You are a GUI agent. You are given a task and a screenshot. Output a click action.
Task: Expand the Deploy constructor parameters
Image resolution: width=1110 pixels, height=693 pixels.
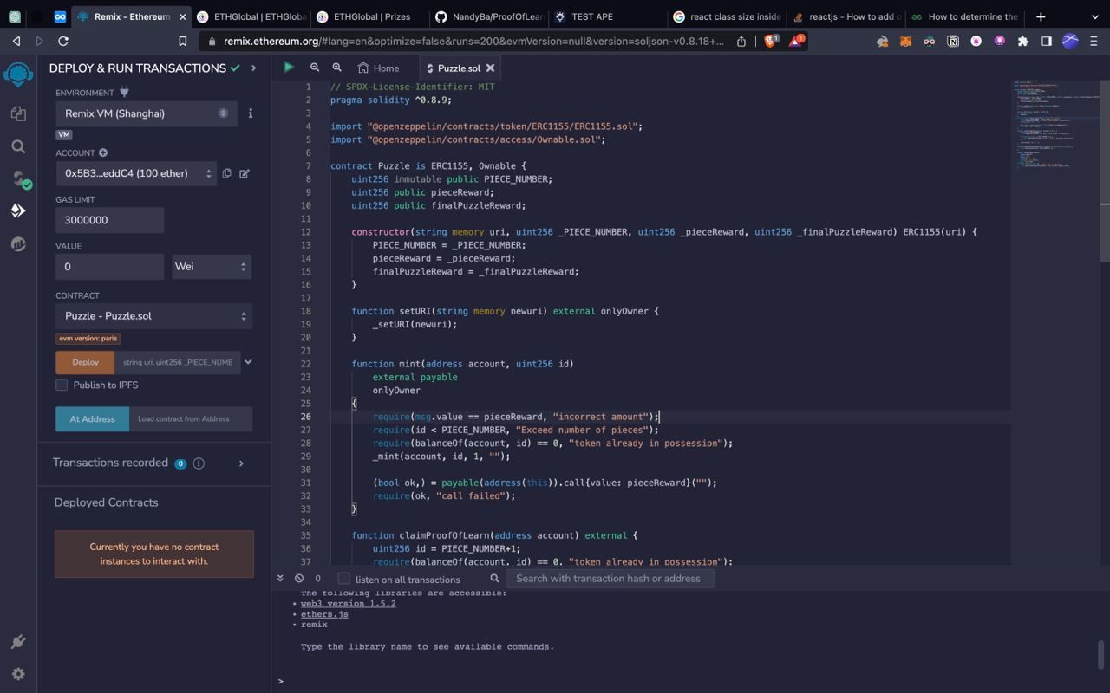(x=248, y=362)
